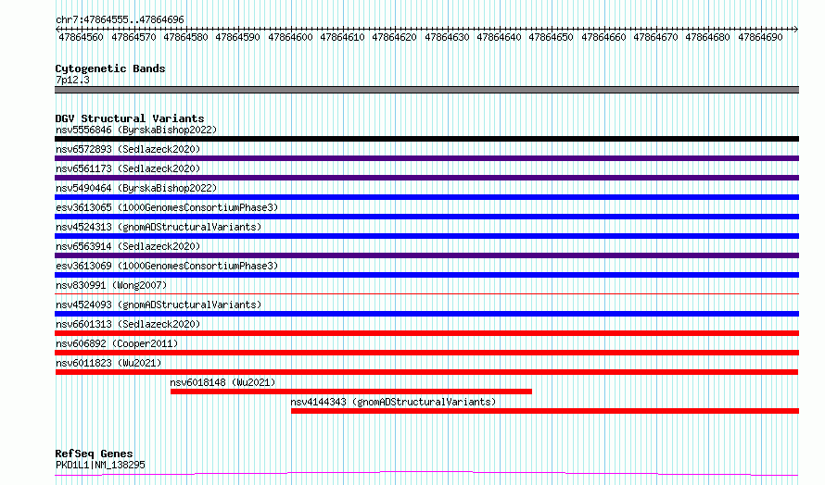
Task: Click ruler position 47864630
Action: pos(447,37)
